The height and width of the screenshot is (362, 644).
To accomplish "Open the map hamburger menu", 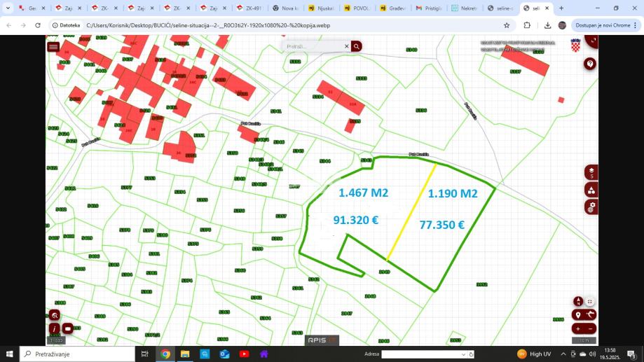I will [x=53, y=46].
